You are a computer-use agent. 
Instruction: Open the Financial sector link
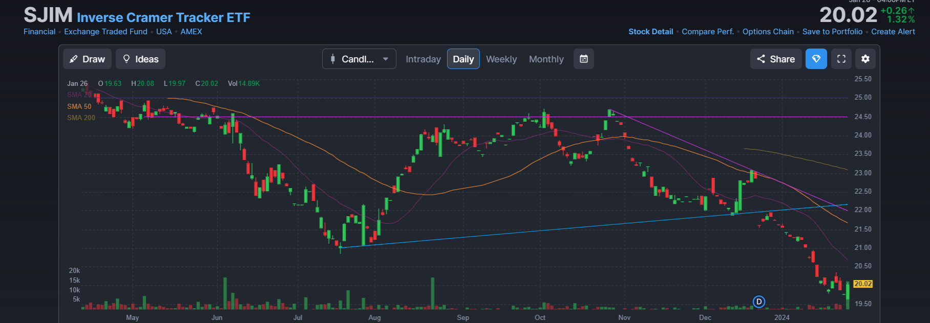[39, 32]
